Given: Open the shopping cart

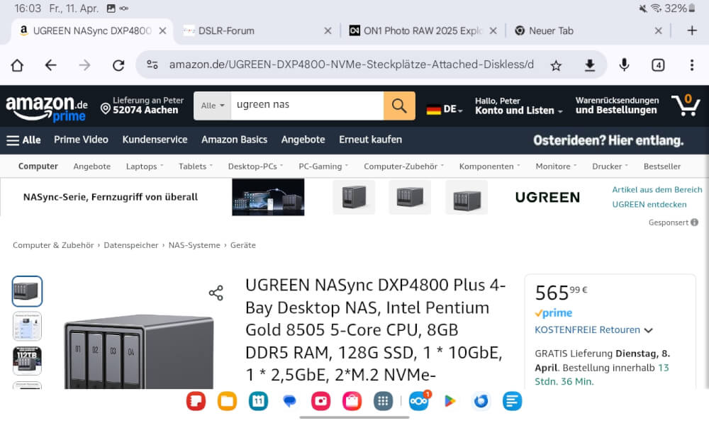Looking at the screenshot, I should (686, 106).
